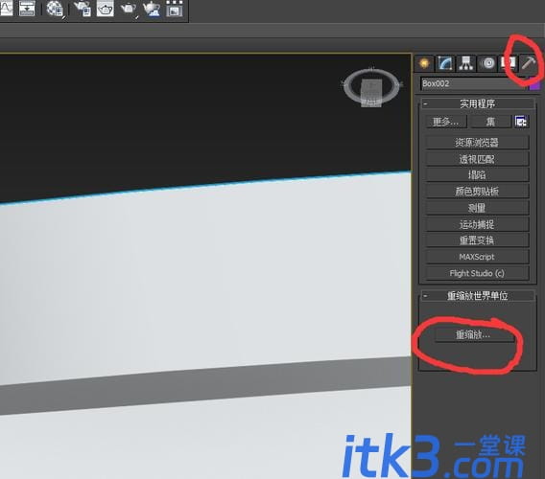Open the 重置变换 utility
Image resolution: width=545 pixels, height=479 pixels.
tap(477, 240)
